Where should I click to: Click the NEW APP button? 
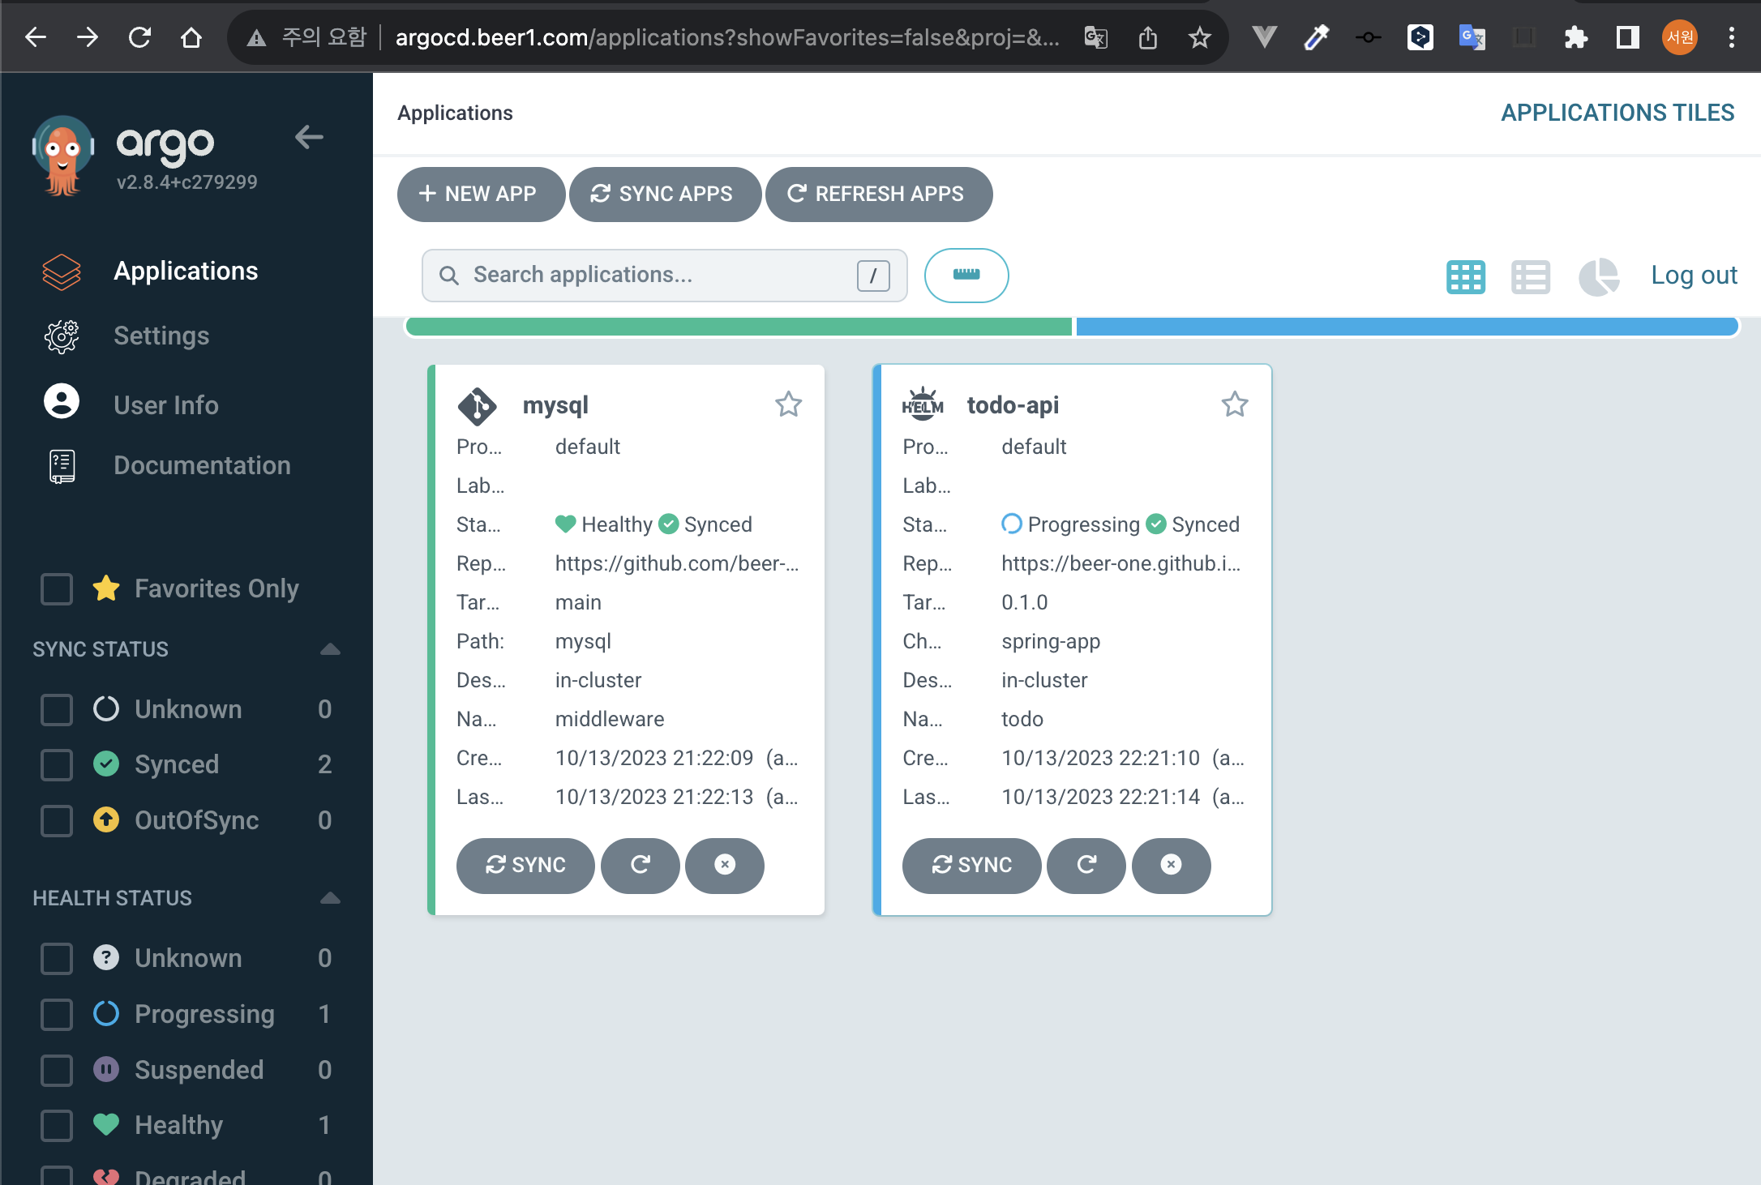(480, 194)
